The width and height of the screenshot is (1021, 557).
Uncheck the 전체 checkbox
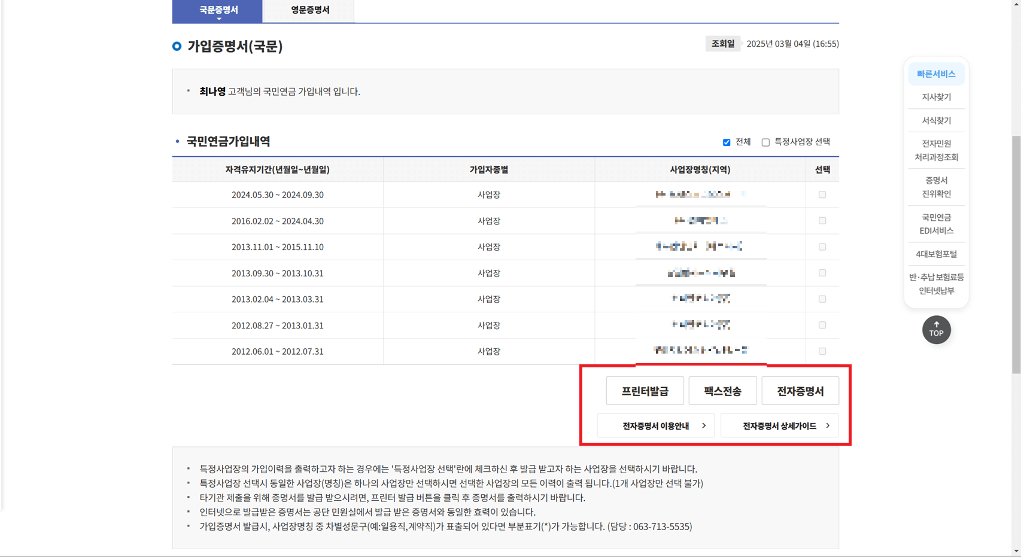(x=727, y=142)
